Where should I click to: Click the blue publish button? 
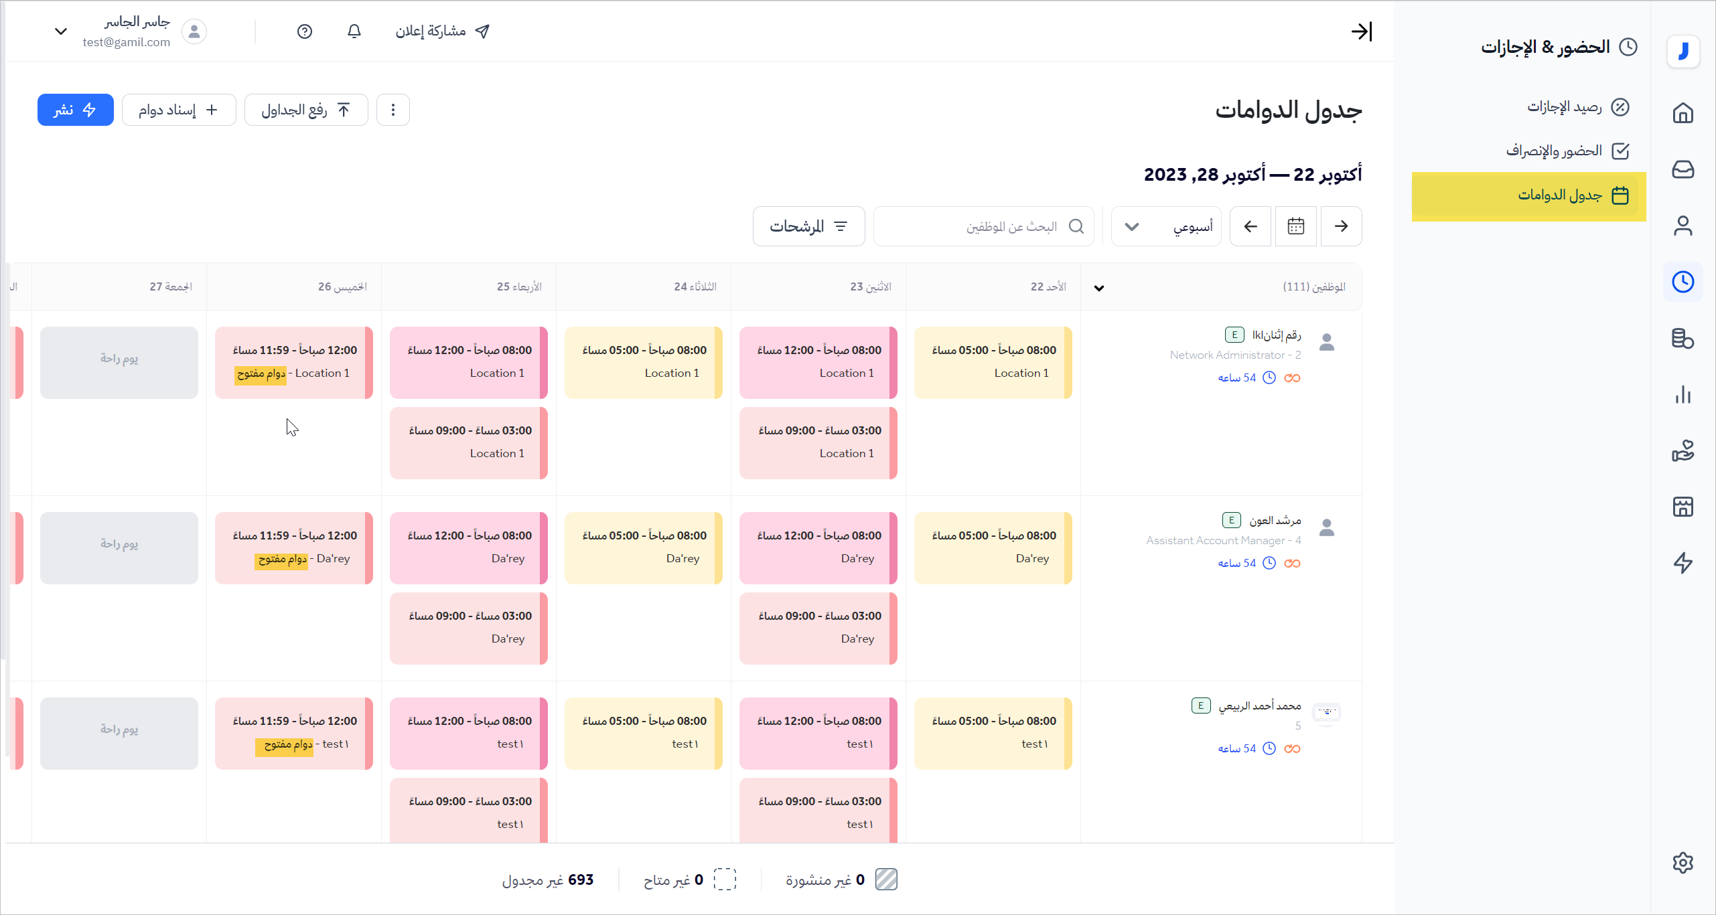[75, 110]
